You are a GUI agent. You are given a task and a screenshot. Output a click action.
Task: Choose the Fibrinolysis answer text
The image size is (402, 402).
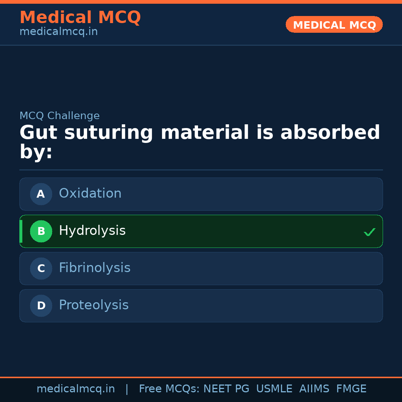coord(95,268)
